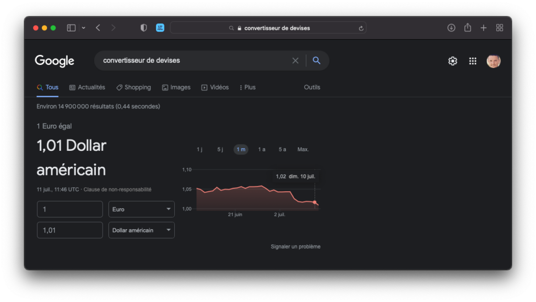Go back with the back arrow
Image resolution: width=536 pixels, height=302 pixels.
point(98,28)
